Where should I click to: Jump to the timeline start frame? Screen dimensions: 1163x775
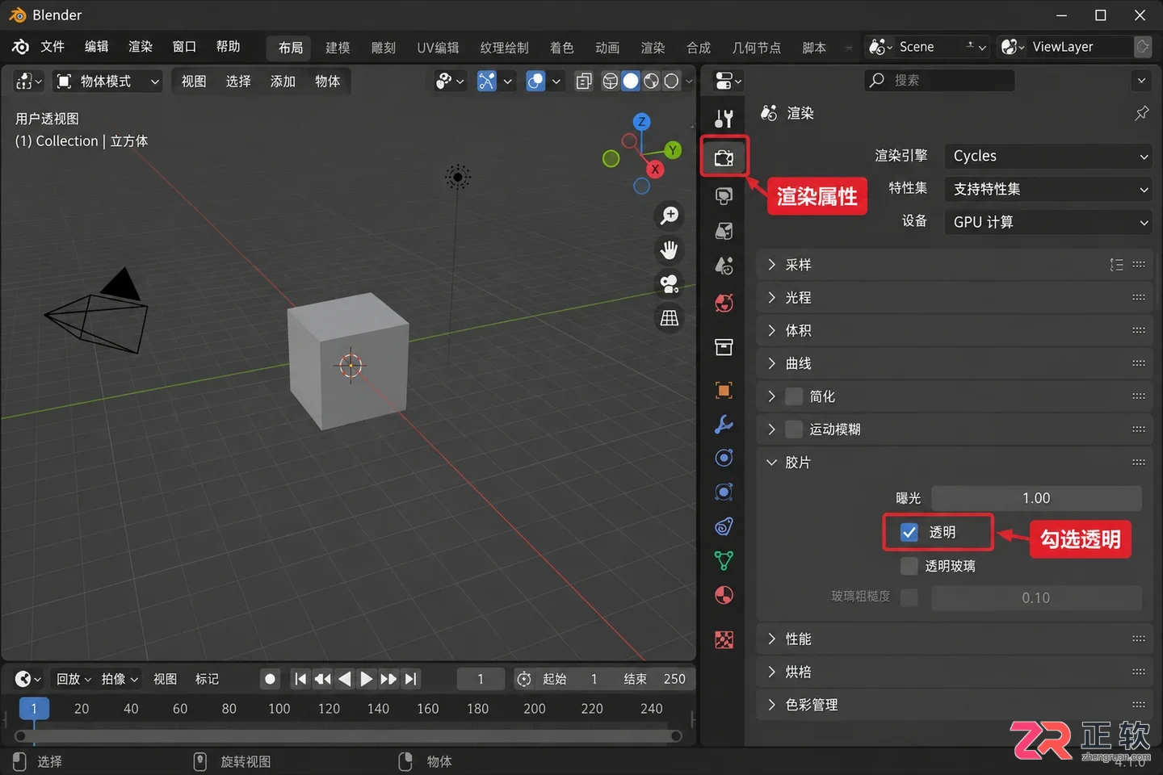click(x=300, y=679)
